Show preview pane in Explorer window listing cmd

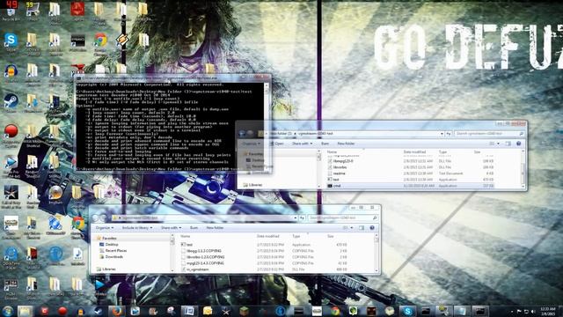[x=508, y=144]
